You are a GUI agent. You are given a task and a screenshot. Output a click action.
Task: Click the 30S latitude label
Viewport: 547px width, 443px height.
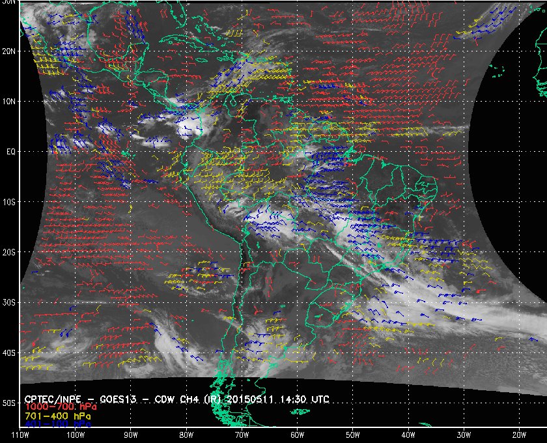(x=8, y=303)
